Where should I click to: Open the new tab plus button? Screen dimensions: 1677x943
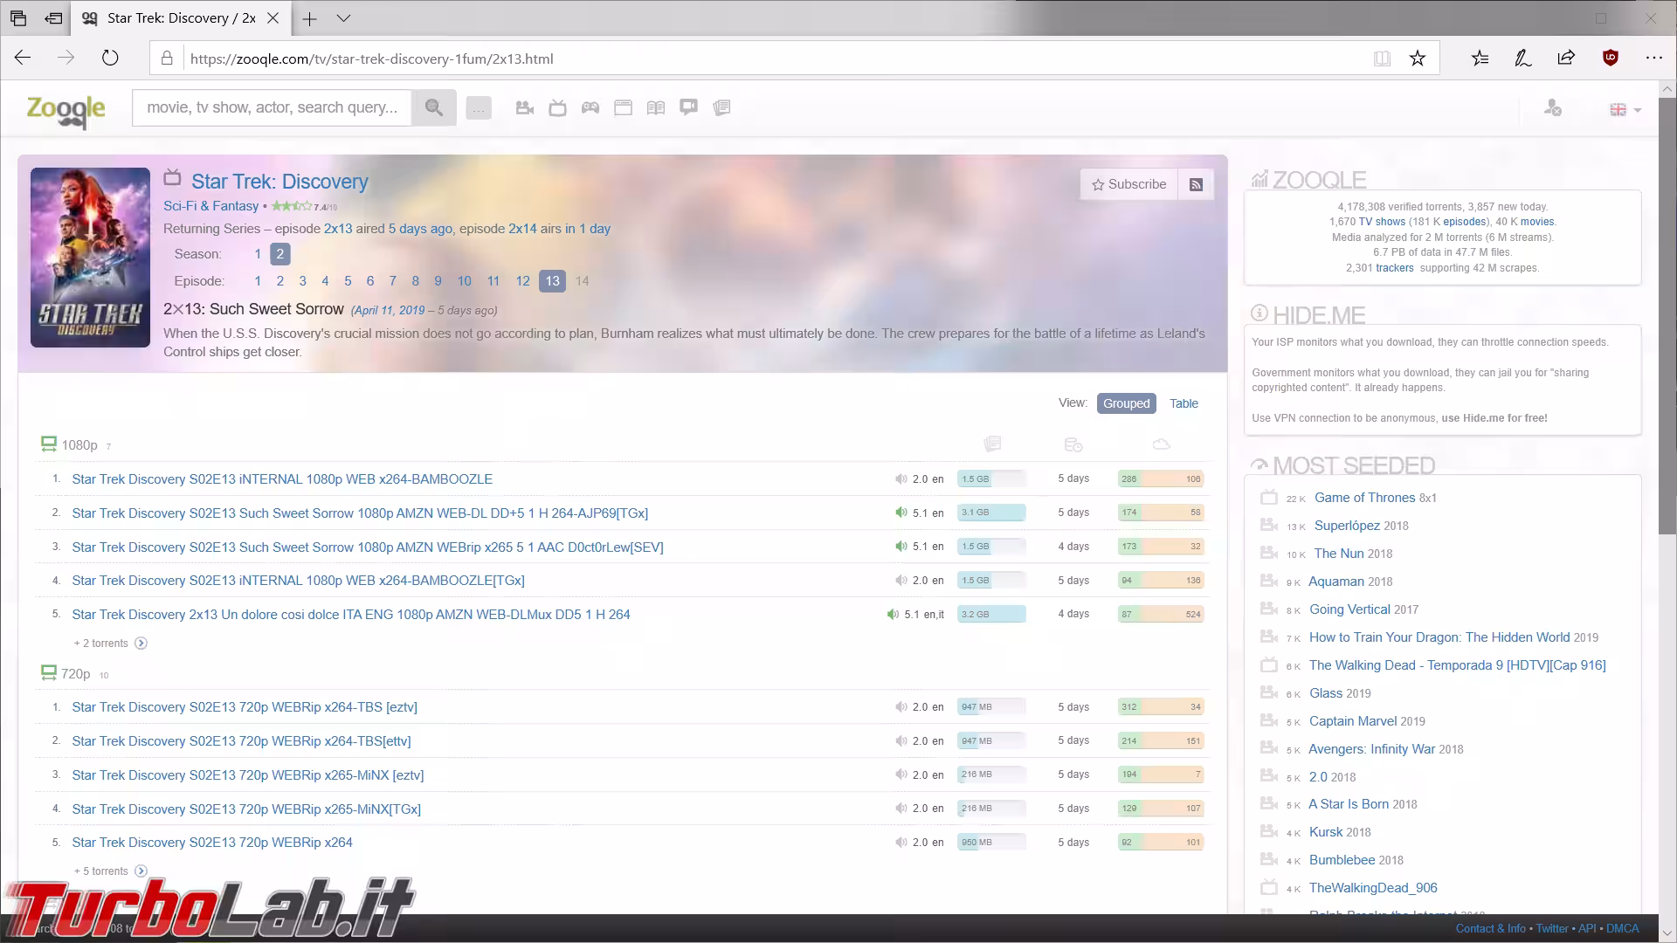[309, 17]
